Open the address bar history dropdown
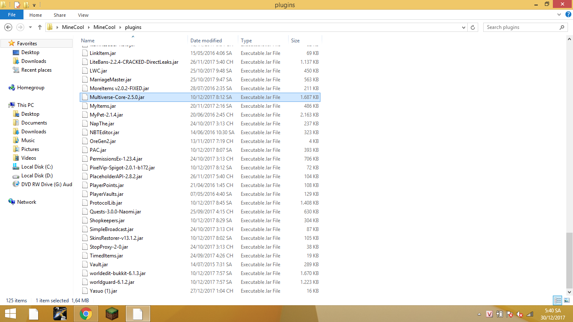Image resolution: width=573 pixels, height=322 pixels. 464,27
